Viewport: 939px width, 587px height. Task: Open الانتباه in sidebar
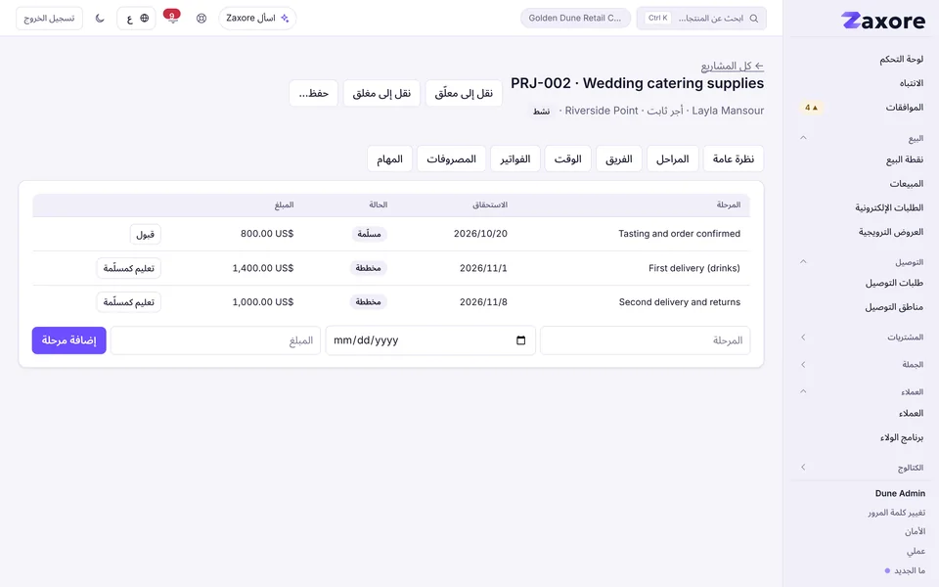pyautogui.click(x=911, y=83)
